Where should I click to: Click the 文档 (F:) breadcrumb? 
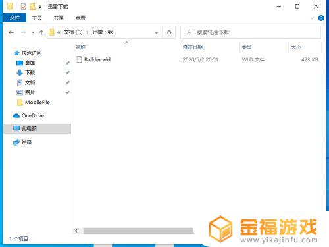pos(73,32)
